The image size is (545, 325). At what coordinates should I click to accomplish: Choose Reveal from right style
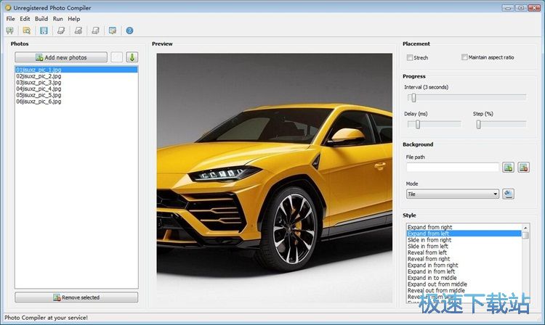464,259
